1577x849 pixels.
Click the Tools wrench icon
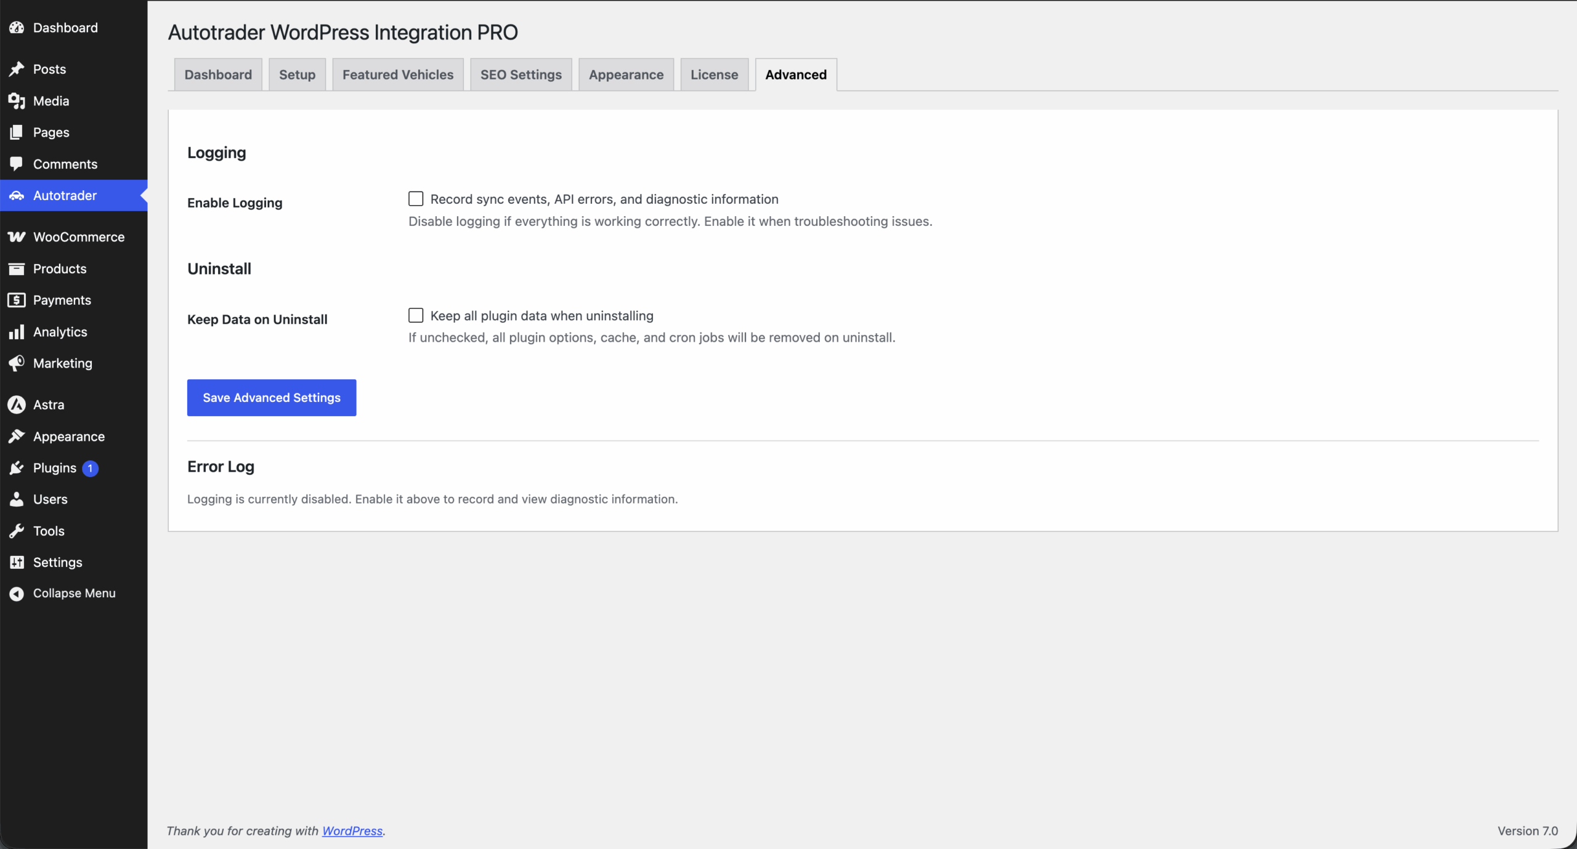click(x=17, y=531)
